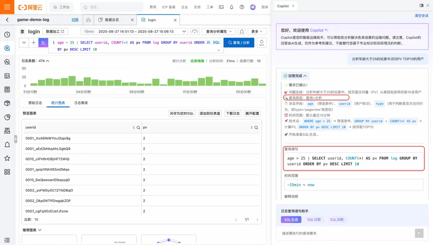Open the Cloud Shell terminal icon
Screen dimensions: 433x245
pyautogui.click(x=221, y=7)
